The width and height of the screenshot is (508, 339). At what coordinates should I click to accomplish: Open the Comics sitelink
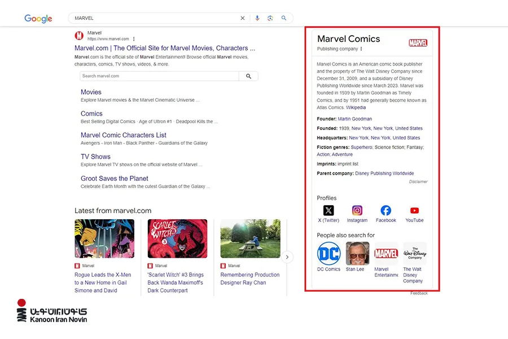pyautogui.click(x=91, y=114)
